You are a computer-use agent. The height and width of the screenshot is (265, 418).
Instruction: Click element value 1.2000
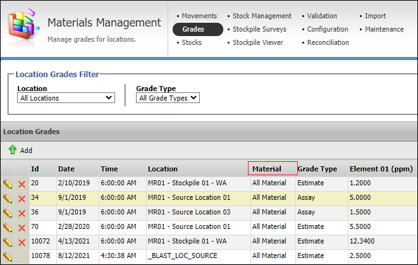[360, 183]
